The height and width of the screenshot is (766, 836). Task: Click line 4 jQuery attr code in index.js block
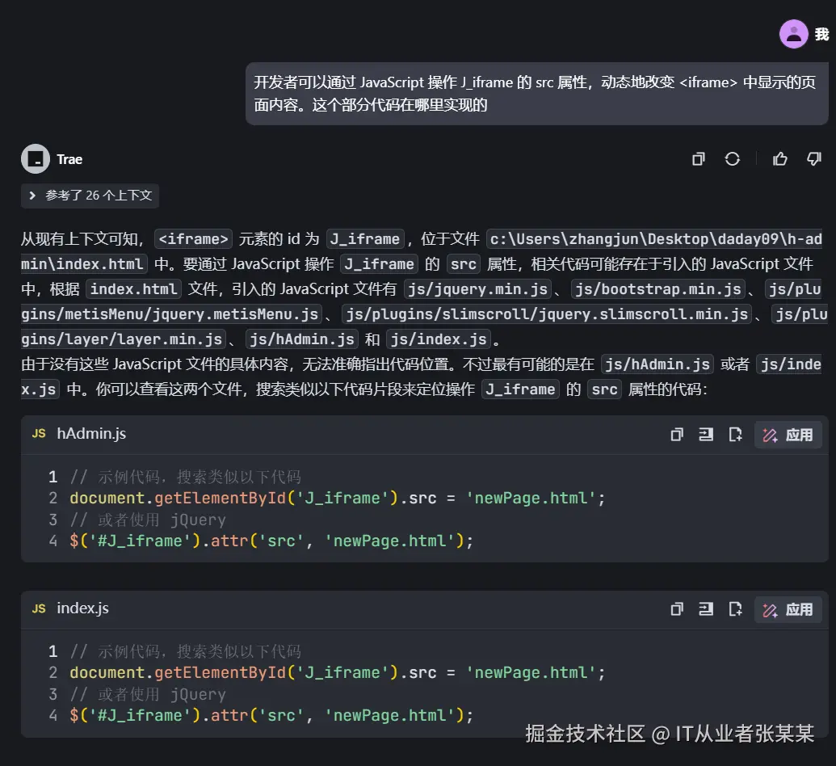[271, 715]
